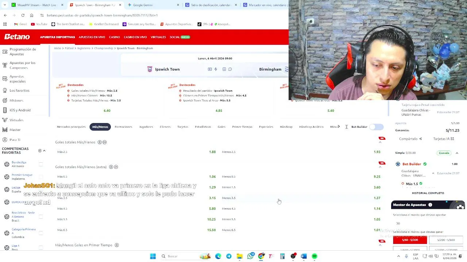This screenshot has width=467, height=262.
Task: Switch to Formaciones tab
Action: pos(123,127)
